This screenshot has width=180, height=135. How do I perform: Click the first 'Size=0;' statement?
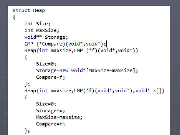coord(46,64)
